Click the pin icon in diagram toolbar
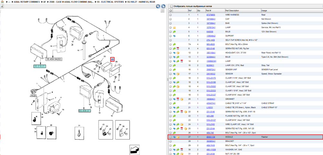The height and width of the screenshot is (155, 323). coord(2,6)
